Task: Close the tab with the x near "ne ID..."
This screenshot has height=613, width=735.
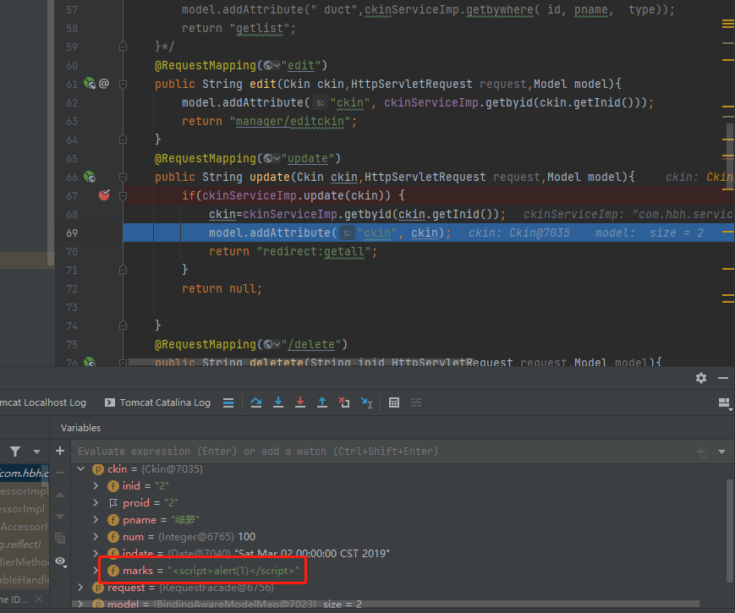Action: (39, 599)
